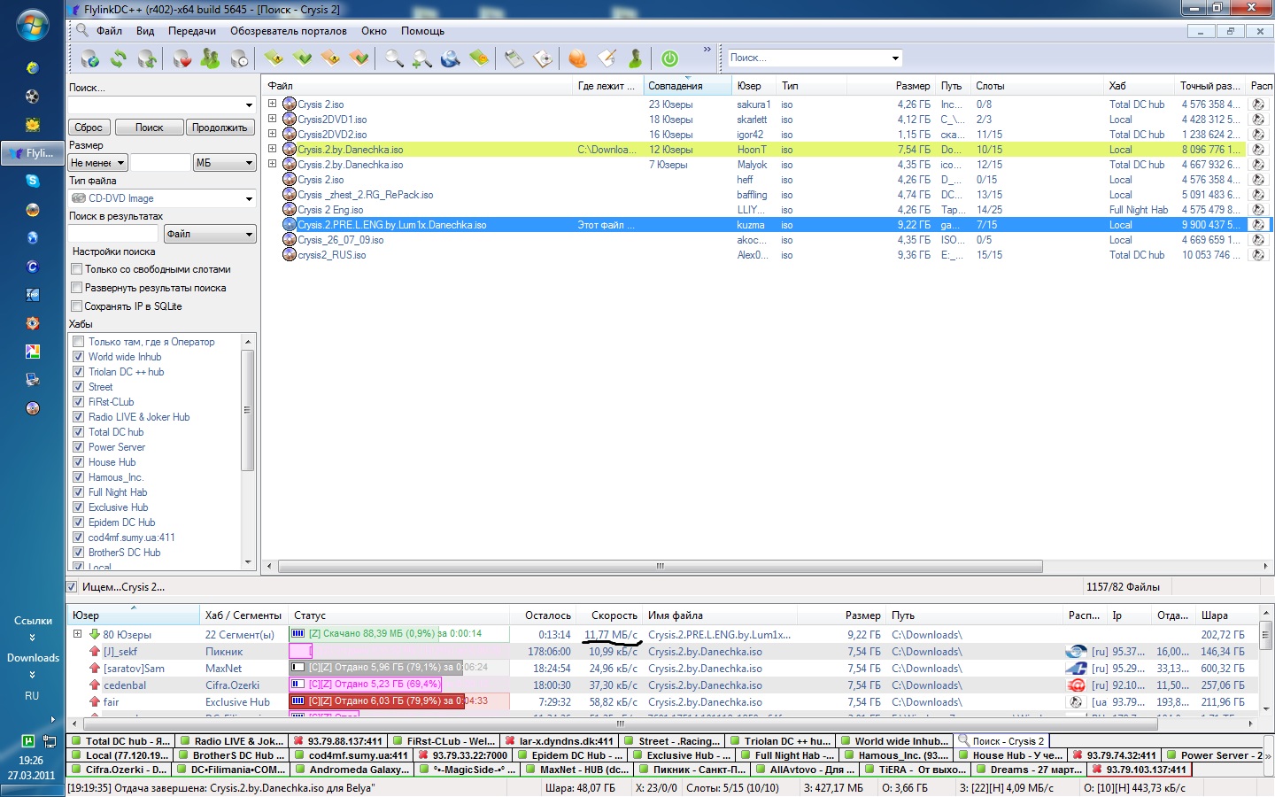Image resolution: width=1275 pixels, height=797 pixels.
Task: Click the magnifying glass Search toolbar icon
Action: [393, 58]
